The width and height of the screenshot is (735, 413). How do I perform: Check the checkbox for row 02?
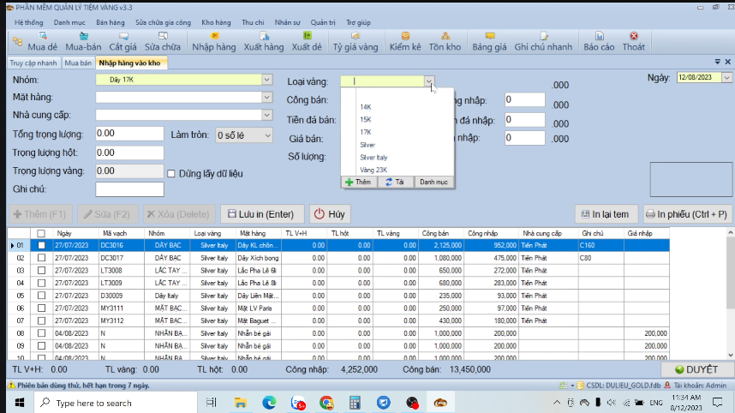click(x=41, y=258)
